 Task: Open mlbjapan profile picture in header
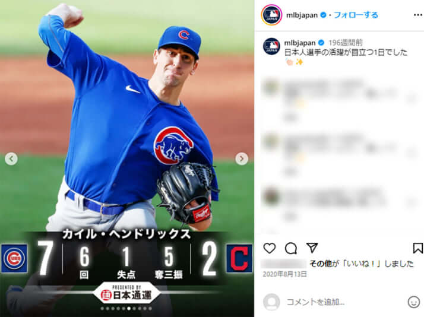tap(271, 15)
